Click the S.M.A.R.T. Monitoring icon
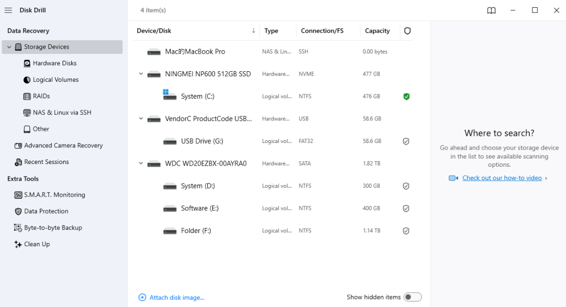566x307 pixels. pos(18,195)
